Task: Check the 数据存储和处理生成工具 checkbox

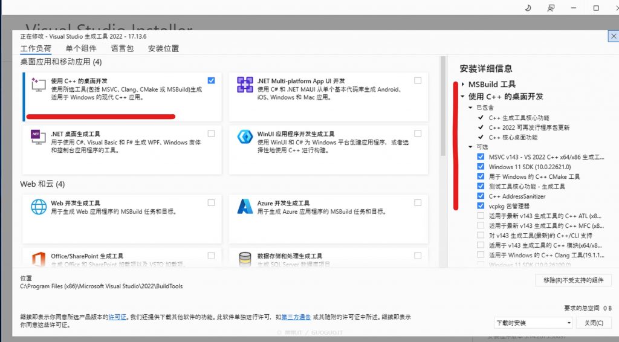Action: pyautogui.click(x=418, y=256)
